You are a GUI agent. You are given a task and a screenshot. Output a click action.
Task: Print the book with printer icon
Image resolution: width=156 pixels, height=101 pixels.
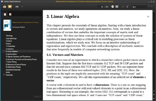point(112,7)
